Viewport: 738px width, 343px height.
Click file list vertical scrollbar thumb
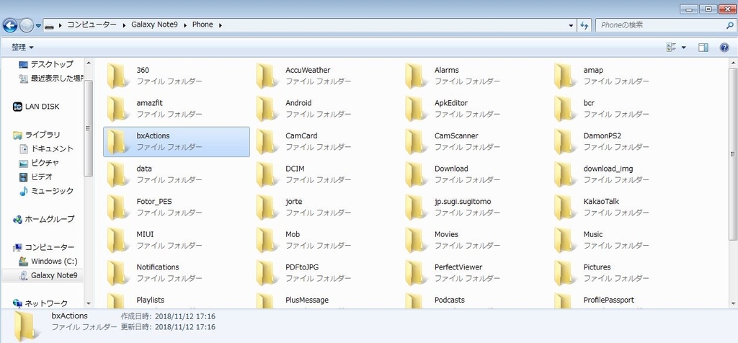(733, 154)
